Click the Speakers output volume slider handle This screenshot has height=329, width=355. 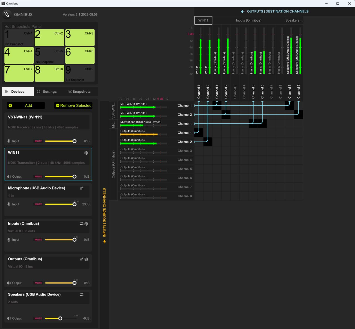click(x=60, y=318)
